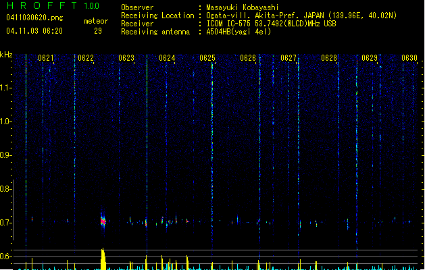The height and width of the screenshot is (270, 425).
Task: Click the kHz axis unit label
Action: pos(6,55)
